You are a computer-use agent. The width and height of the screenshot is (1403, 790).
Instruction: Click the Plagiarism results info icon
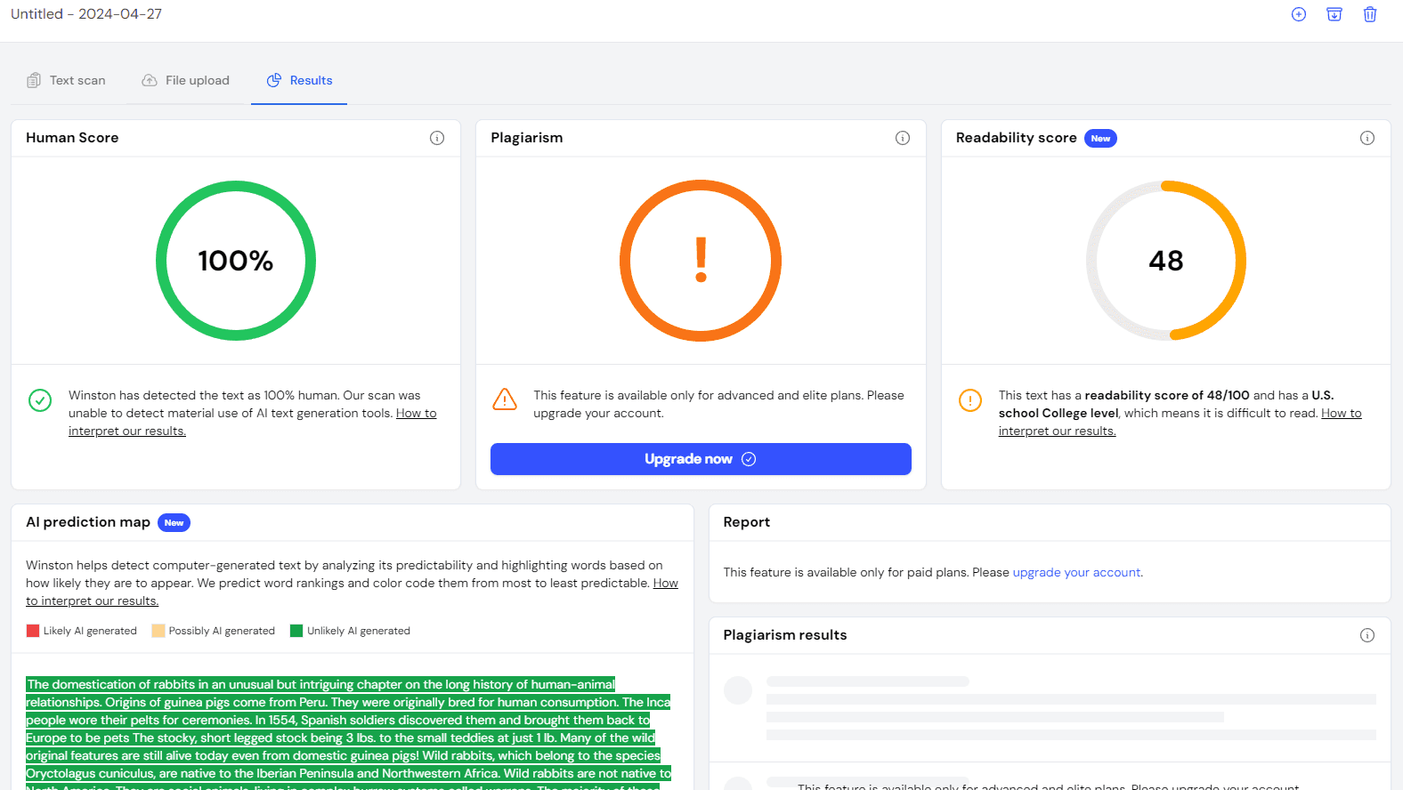point(1367,635)
